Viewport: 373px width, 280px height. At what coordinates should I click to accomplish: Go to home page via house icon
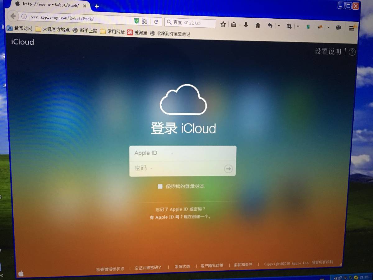[x=258, y=25]
